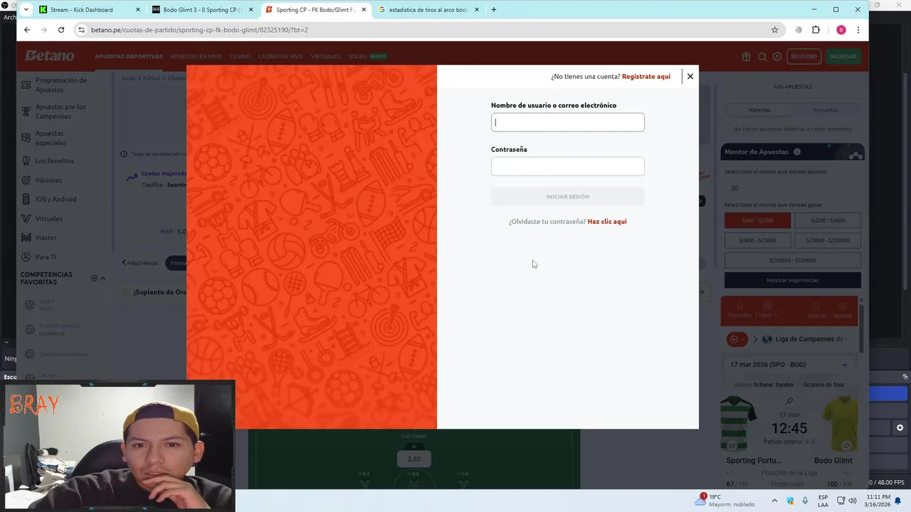Viewport: 911px width, 512px height.
Task: Switch to 'estadistica de tiros al arco' tab
Action: tap(428, 10)
